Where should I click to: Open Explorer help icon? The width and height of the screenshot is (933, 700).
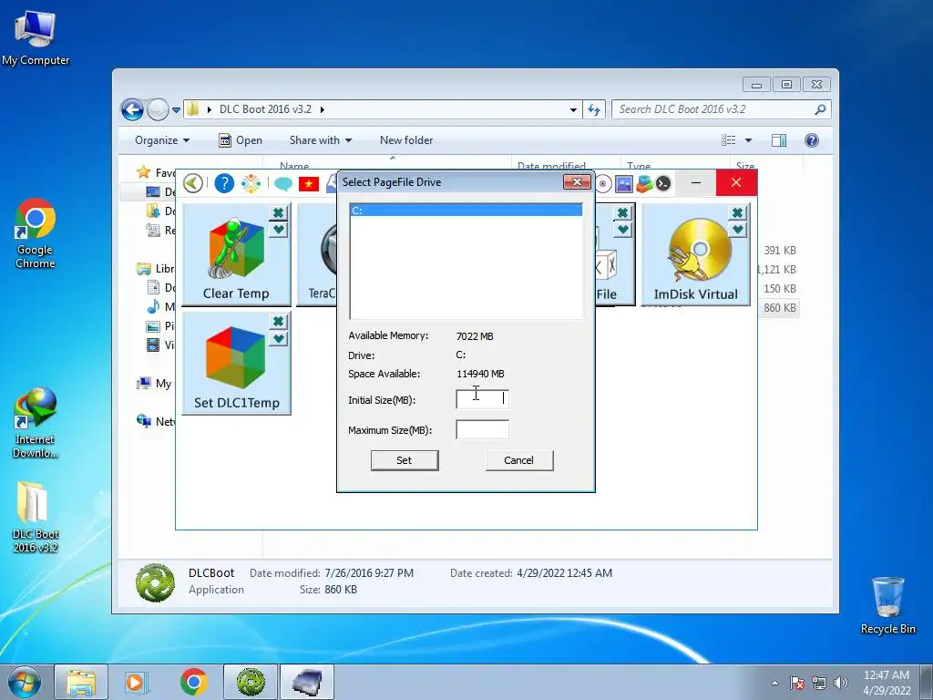pyautogui.click(x=812, y=140)
